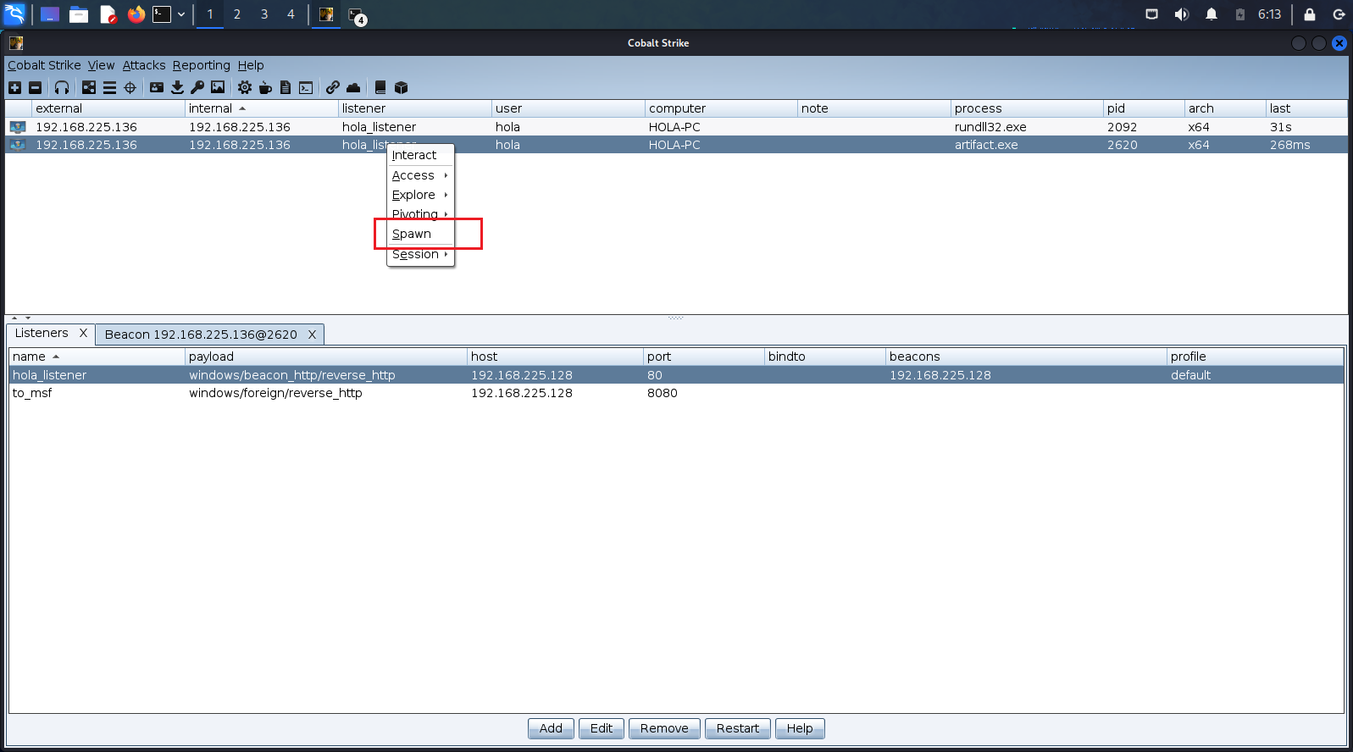Open the Attacks menu
The height and width of the screenshot is (752, 1353).
tap(144, 65)
